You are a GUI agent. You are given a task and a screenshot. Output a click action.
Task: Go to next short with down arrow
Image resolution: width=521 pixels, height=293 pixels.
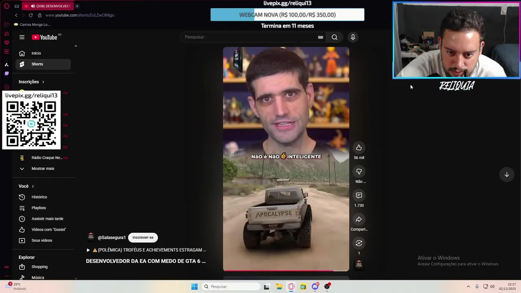pos(507,175)
